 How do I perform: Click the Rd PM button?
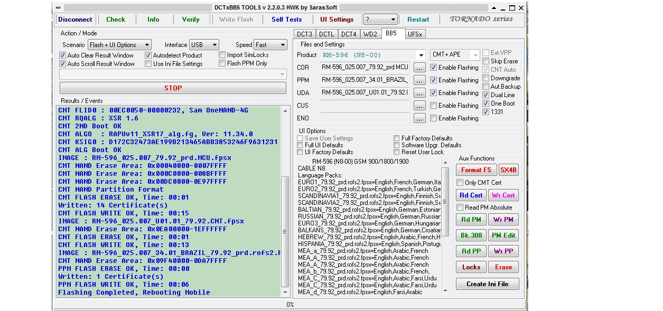[471, 220]
